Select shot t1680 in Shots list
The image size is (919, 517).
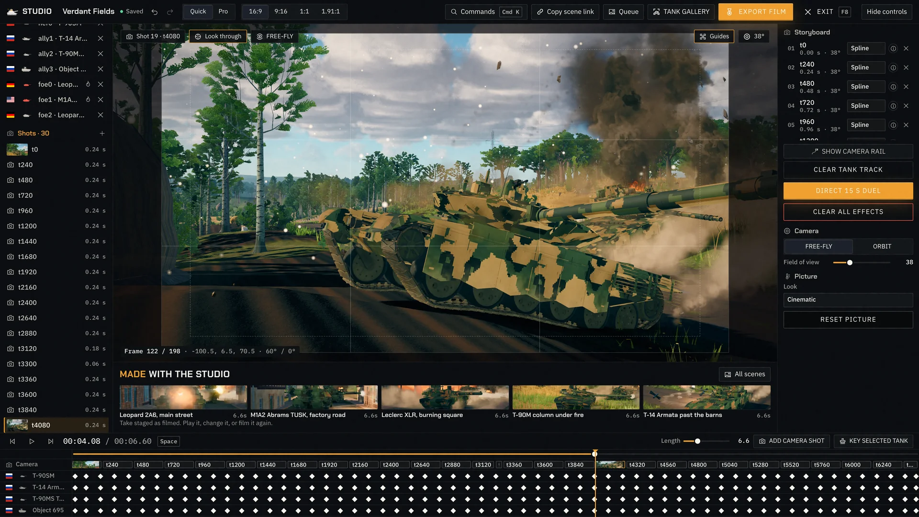[x=56, y=257]
